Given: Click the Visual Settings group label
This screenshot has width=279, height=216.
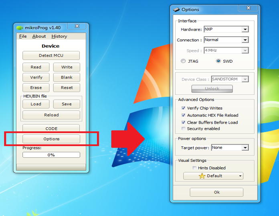Looking at the screenshot, I should [x=192, y=161].
